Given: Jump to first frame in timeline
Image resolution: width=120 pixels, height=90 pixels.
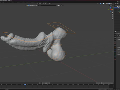Looking at the screenshot, I should (43, 83).
